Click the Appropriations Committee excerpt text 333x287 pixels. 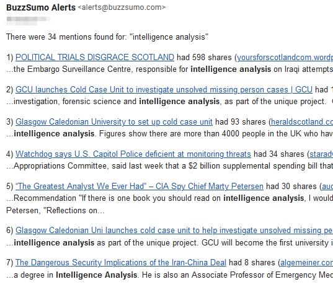pyautogui.click(x=170, y=166)
